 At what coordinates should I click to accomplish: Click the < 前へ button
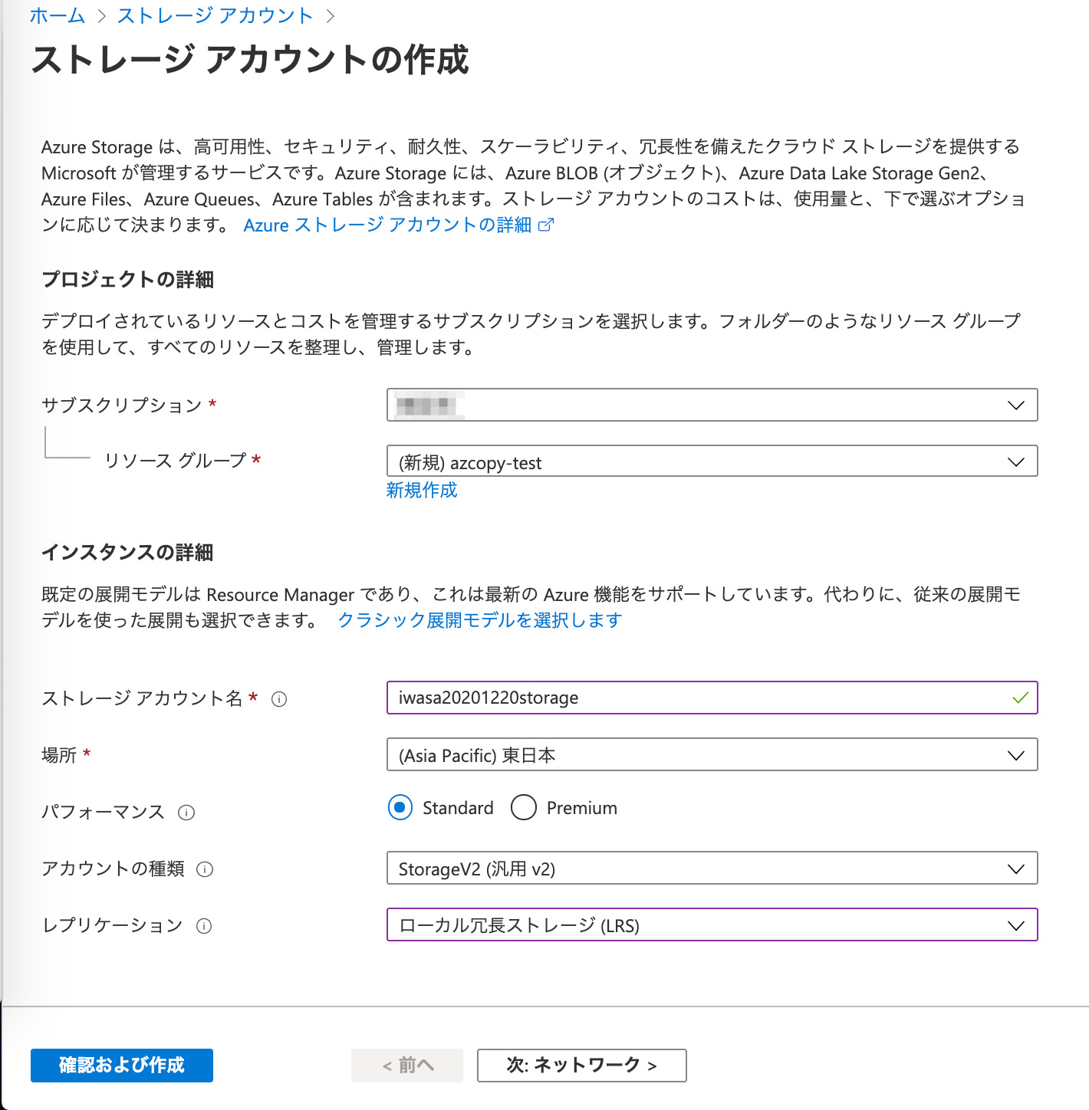coord(407,1066)
